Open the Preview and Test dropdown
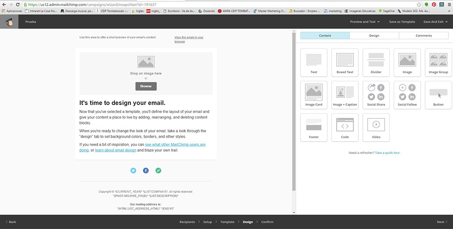This screenshot has width=453, height=229. 365,22
